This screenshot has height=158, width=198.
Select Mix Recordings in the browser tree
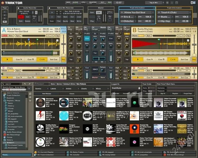(13, 135)
